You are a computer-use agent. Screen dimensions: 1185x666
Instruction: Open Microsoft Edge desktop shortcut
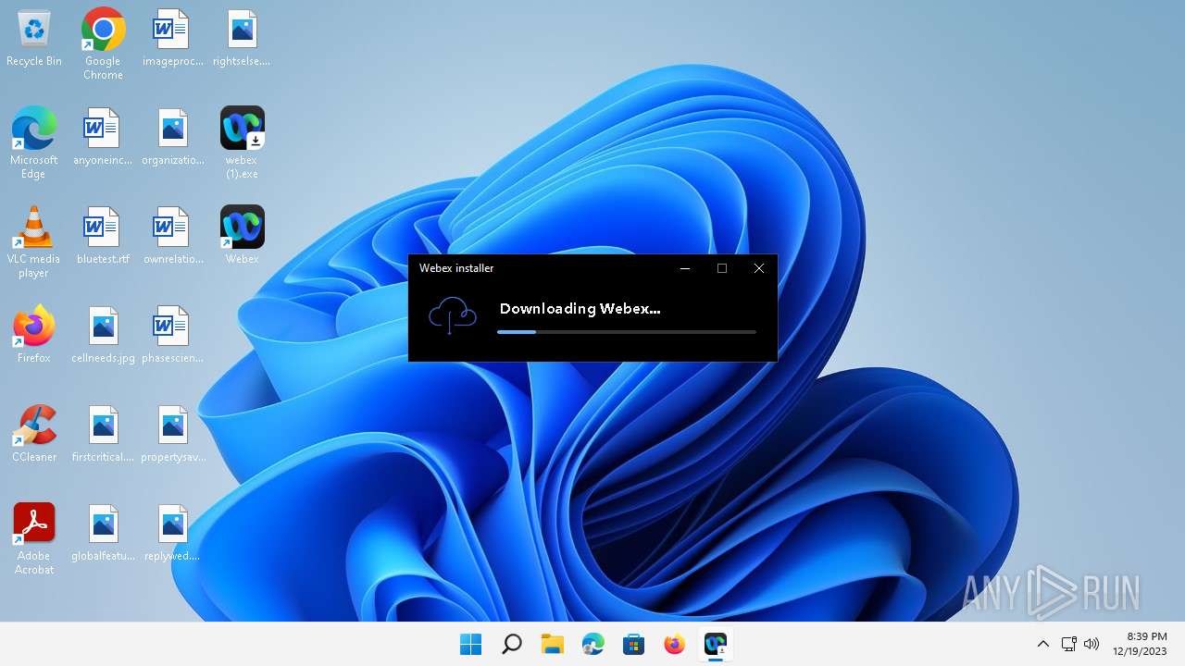(34, 142)
